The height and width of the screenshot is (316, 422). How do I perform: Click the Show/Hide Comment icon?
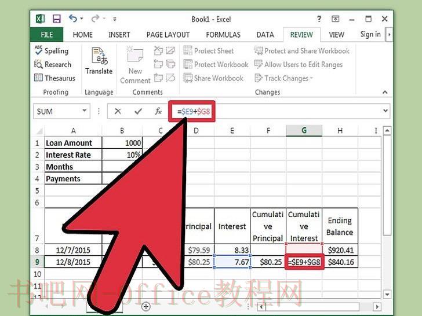tap(170, 50)
